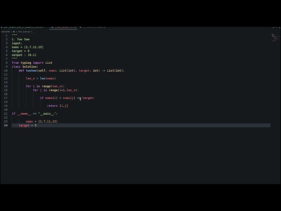Click 'from typing import List' line
The height and width of the screenshot is (211, 281).
[32, 62]
